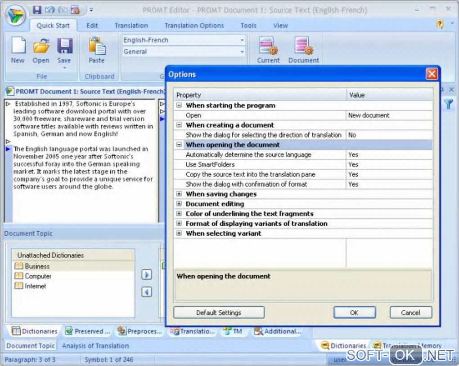Open the bottom-right Dictionaries pane tab

pyautogui.click(x=344, y=345)
